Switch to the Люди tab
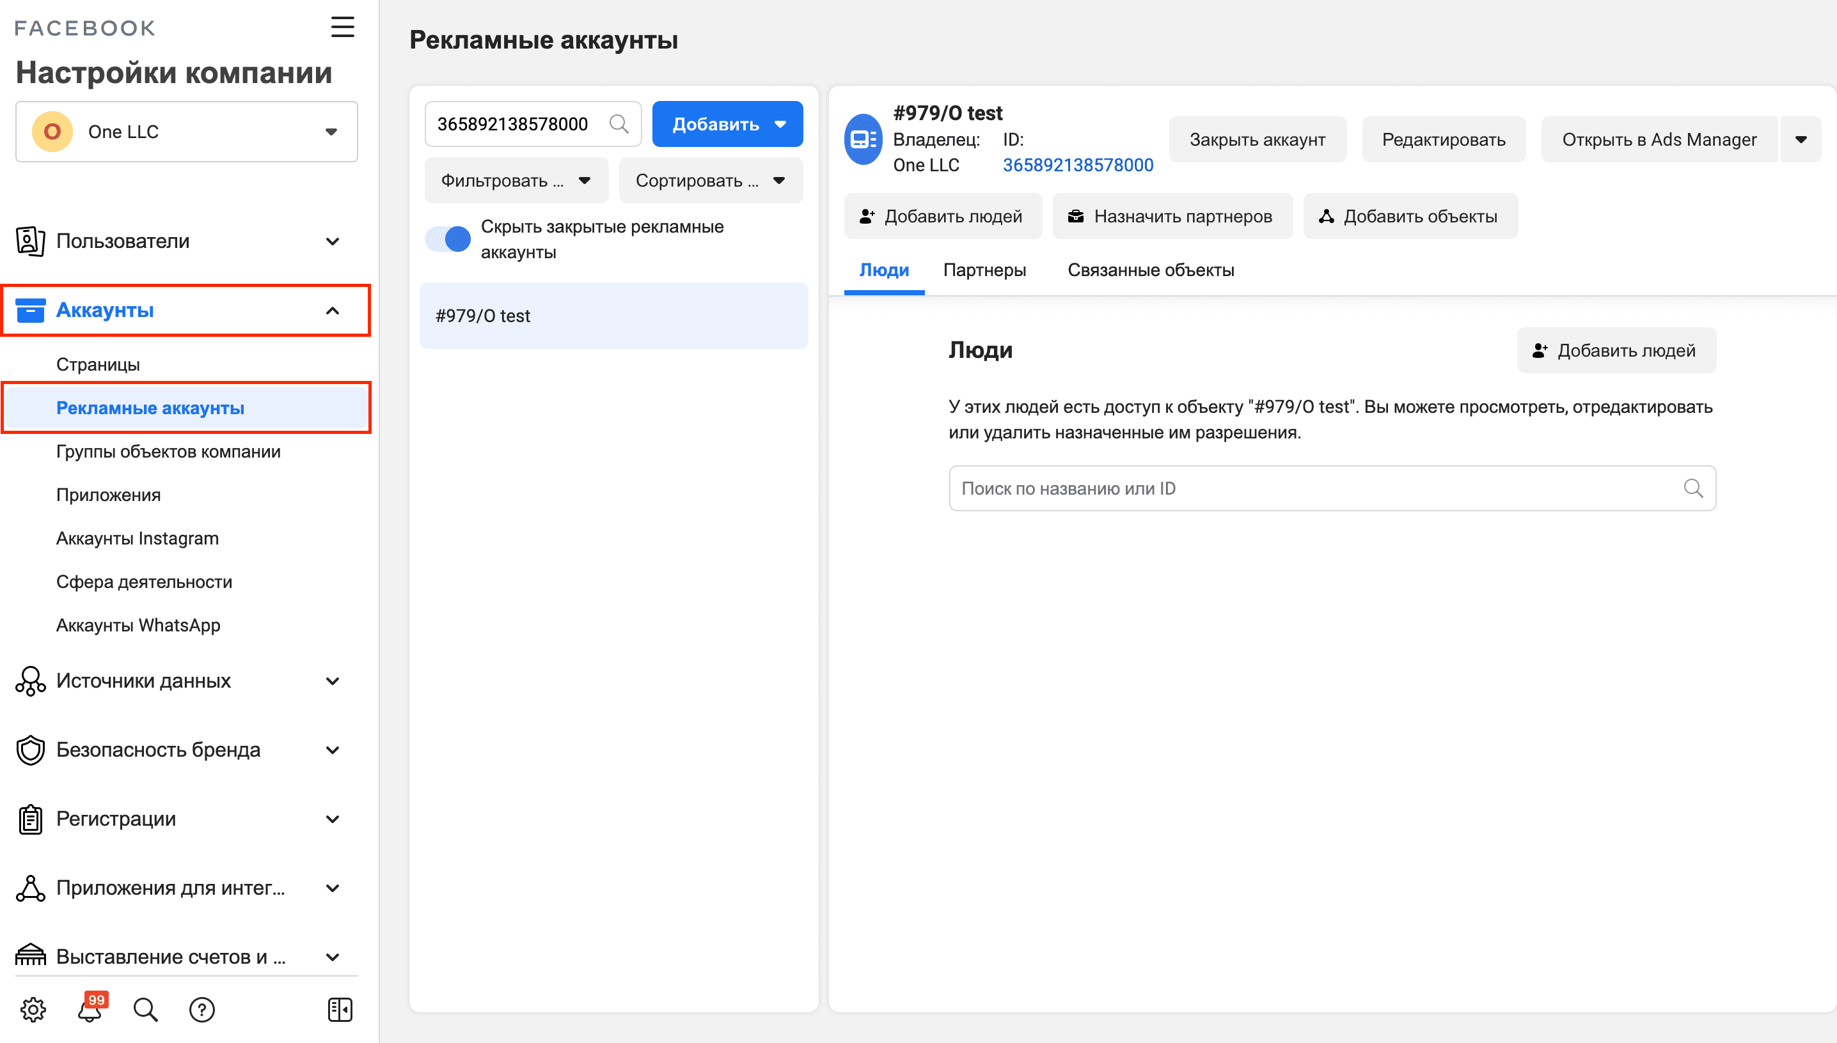 click(x=884, y=270)
